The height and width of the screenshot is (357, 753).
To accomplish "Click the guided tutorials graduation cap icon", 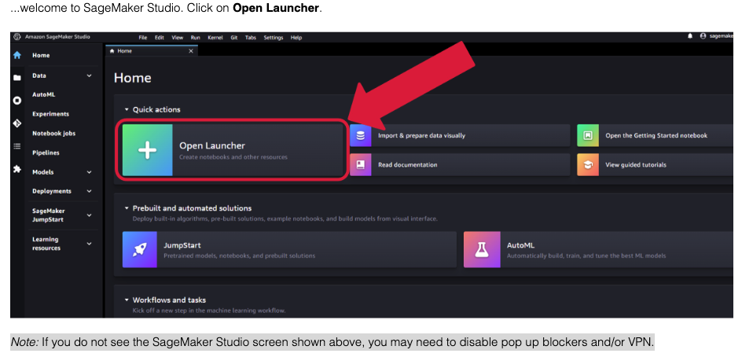I will [x=588, y=165].
